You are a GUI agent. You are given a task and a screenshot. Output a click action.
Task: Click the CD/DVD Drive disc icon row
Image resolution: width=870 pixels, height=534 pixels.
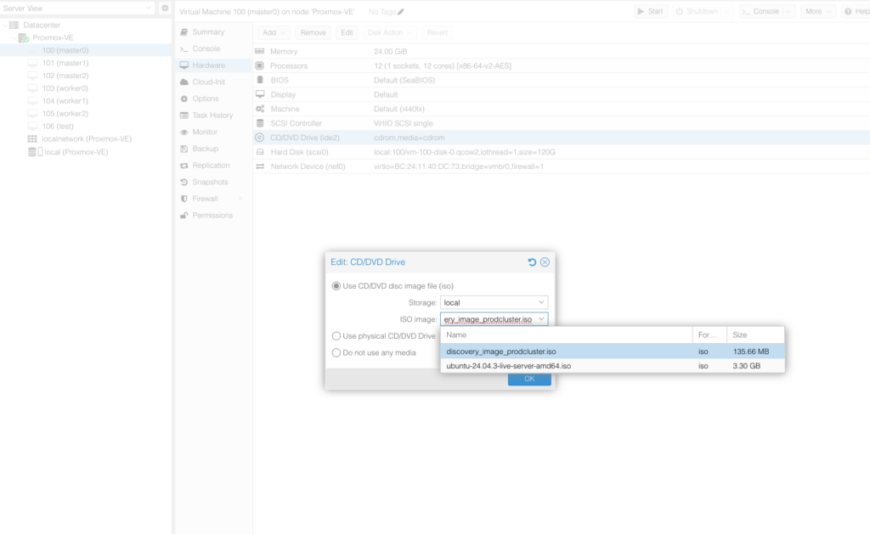point(260,137)
